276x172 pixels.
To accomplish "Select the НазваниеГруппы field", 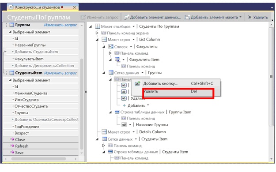I will click(x=30, y=45).
